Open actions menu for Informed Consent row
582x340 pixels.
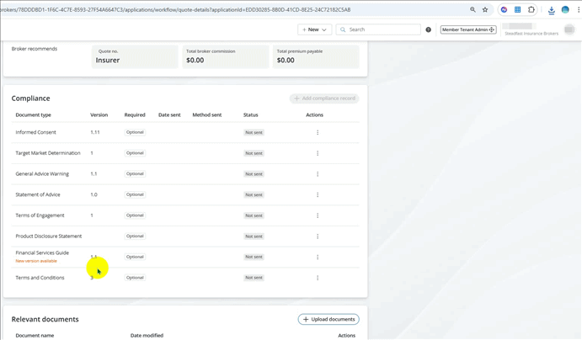pyautogui.click(x=318, y=133)
